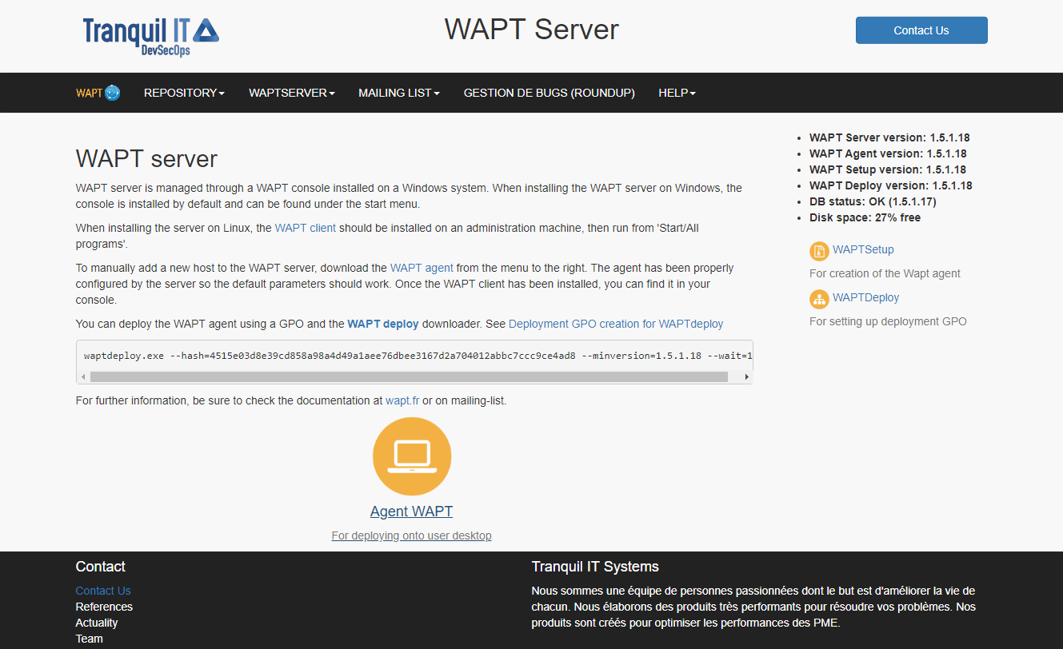
Task: Click the Contact footer heading
Action: tap(101, 567)
